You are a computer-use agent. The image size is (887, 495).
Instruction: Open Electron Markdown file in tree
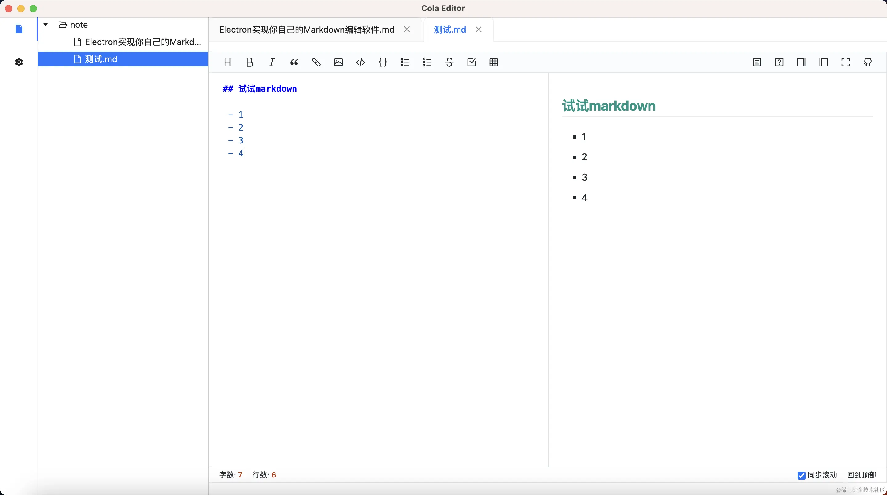pos(143,42)
